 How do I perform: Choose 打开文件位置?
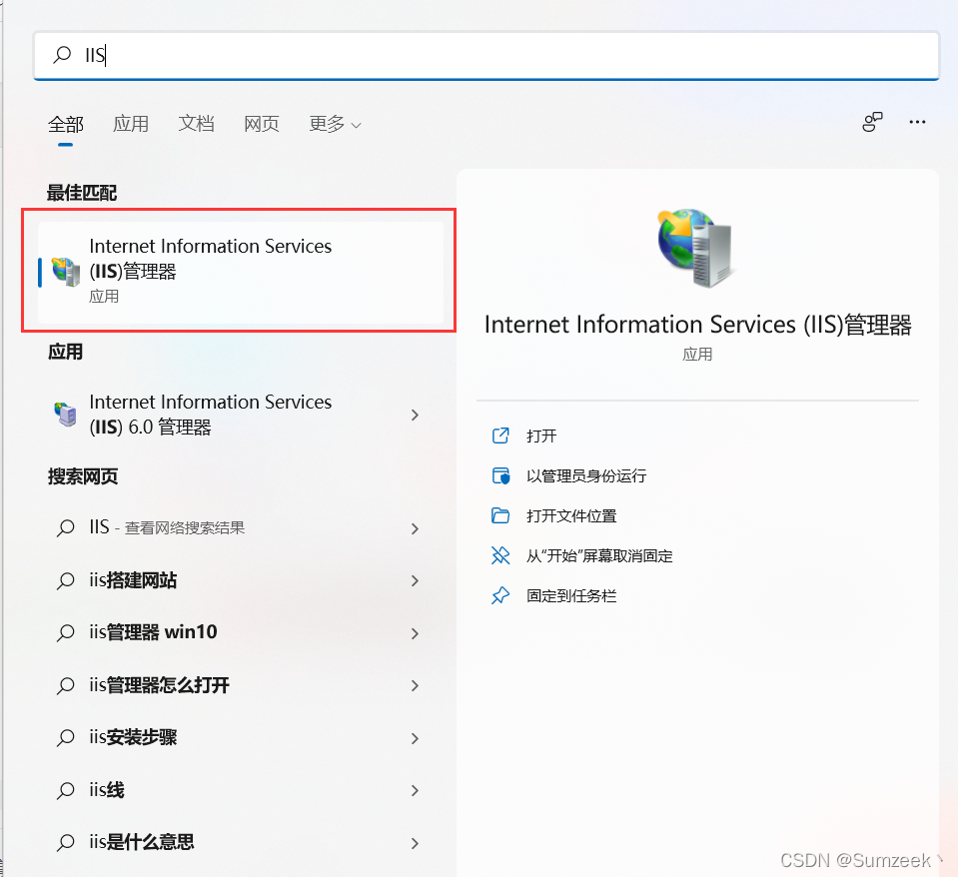571,516
